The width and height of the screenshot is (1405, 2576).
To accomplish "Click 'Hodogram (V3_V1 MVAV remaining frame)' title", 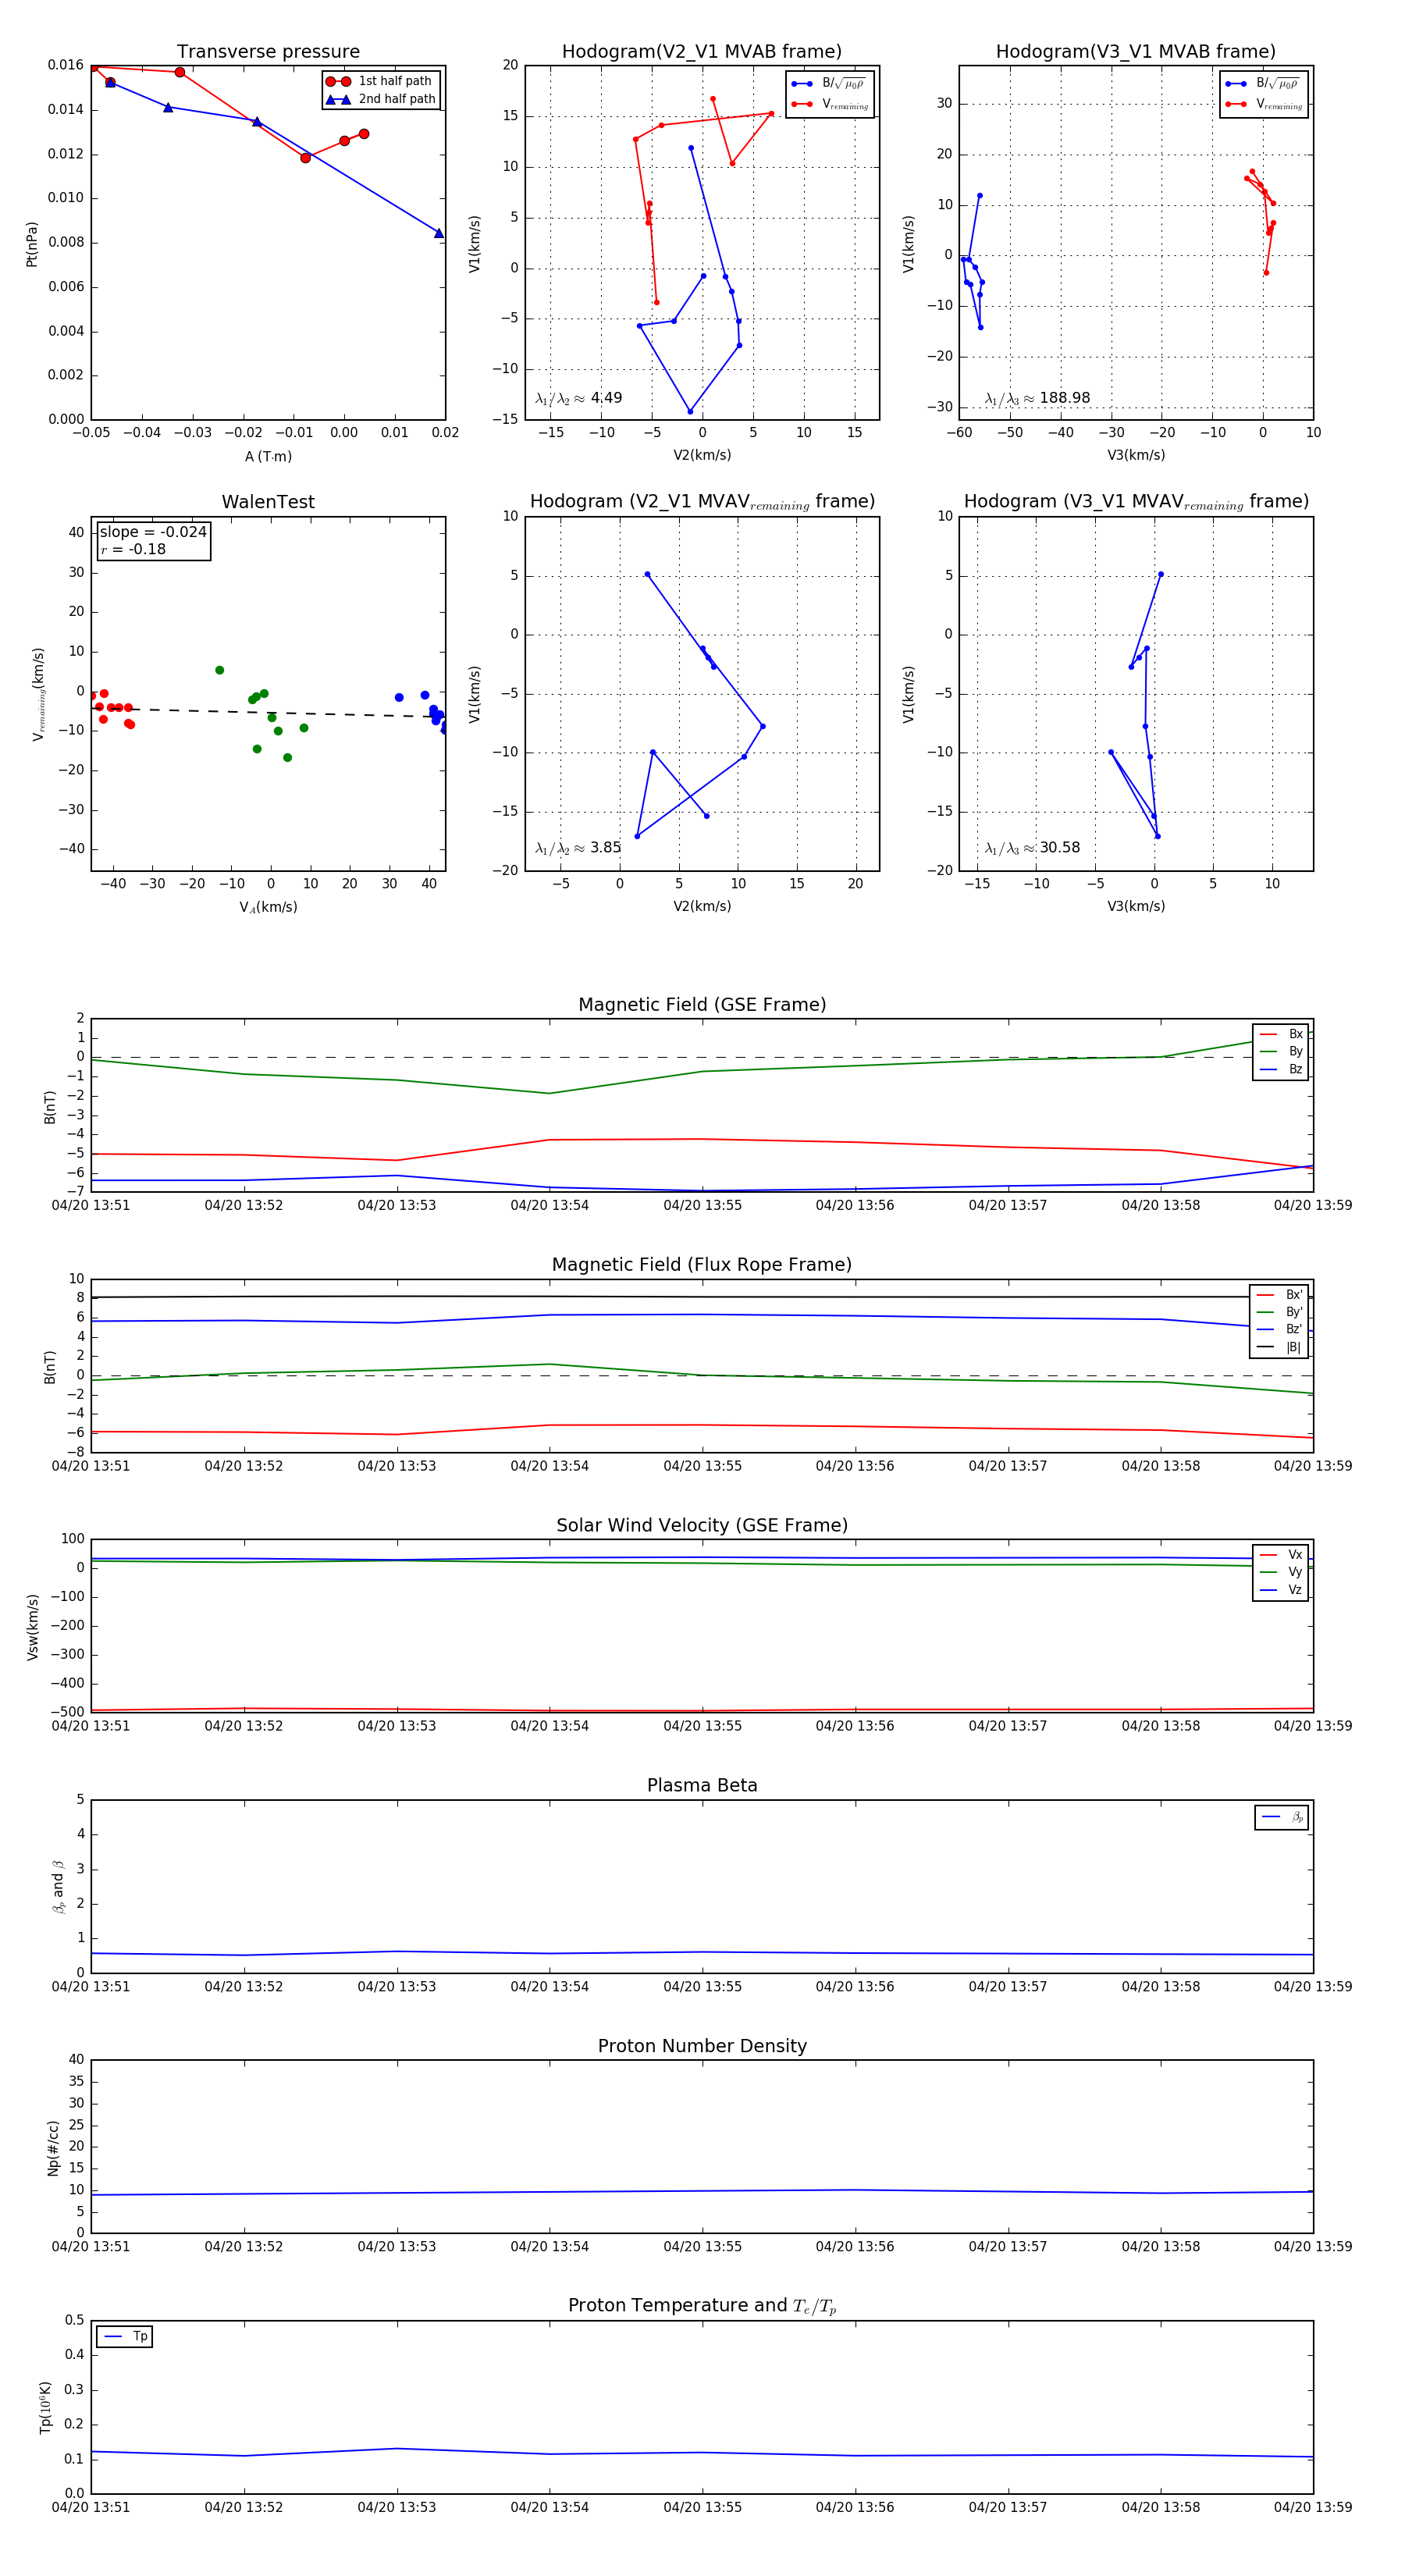I will [1136, 502].
